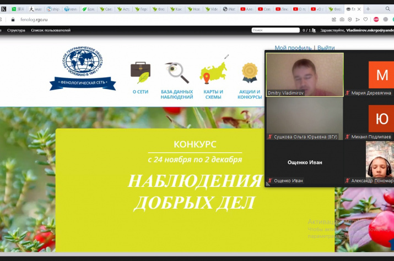Image resolution: width=394 pixels, height=261 pixels.
Task: Open the iNat browser tab
Action: pos(229,9)
